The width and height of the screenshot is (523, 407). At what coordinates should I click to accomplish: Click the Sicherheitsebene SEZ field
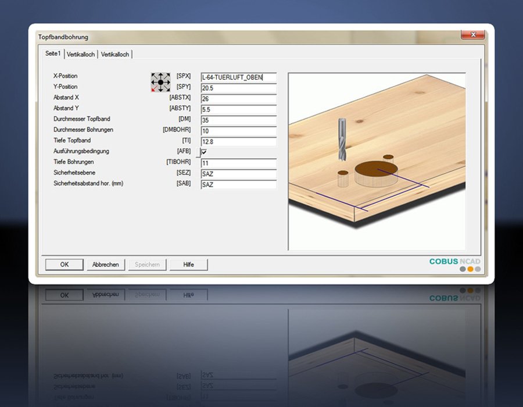click(238, 174)
